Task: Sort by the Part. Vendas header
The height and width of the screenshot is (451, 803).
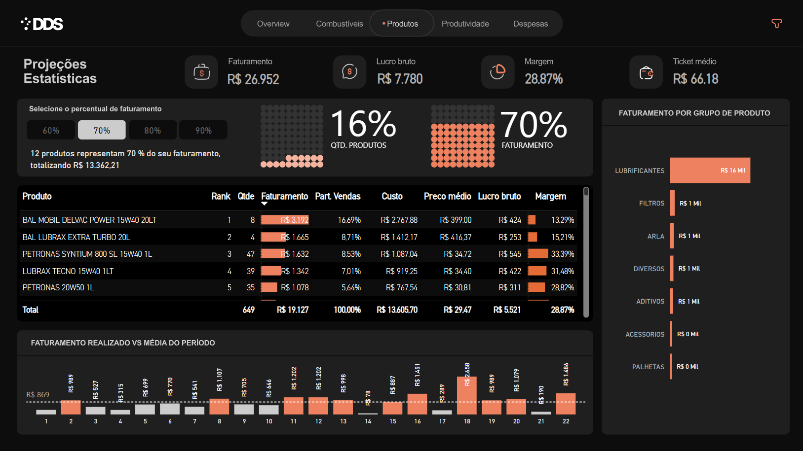Action: [338, 196]
